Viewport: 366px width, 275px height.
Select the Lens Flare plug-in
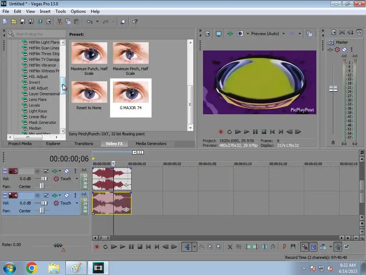click(38, 100)
